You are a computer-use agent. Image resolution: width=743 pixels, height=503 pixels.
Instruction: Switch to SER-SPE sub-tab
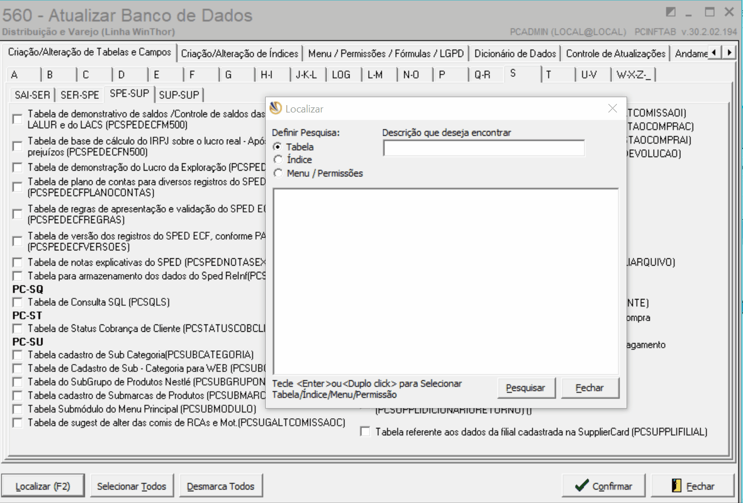(x=80, y=94)
